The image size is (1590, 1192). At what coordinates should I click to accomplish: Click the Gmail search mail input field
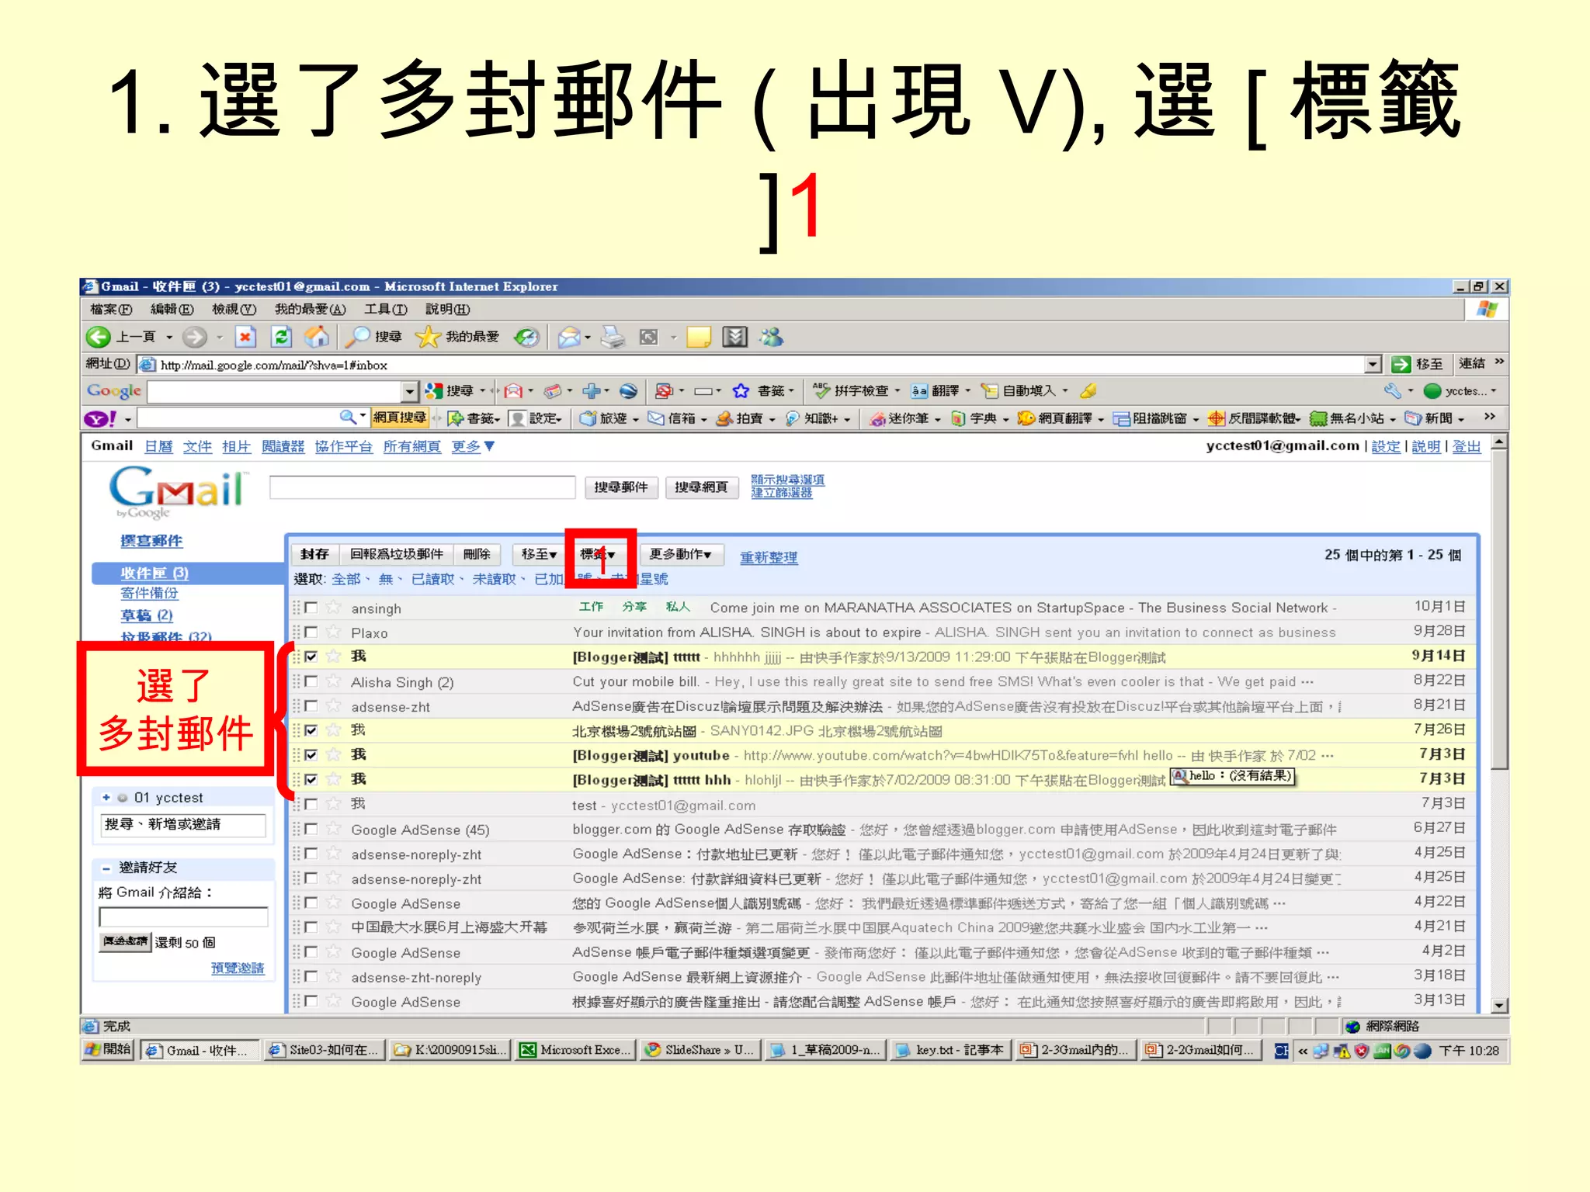[x=422, y=487]
